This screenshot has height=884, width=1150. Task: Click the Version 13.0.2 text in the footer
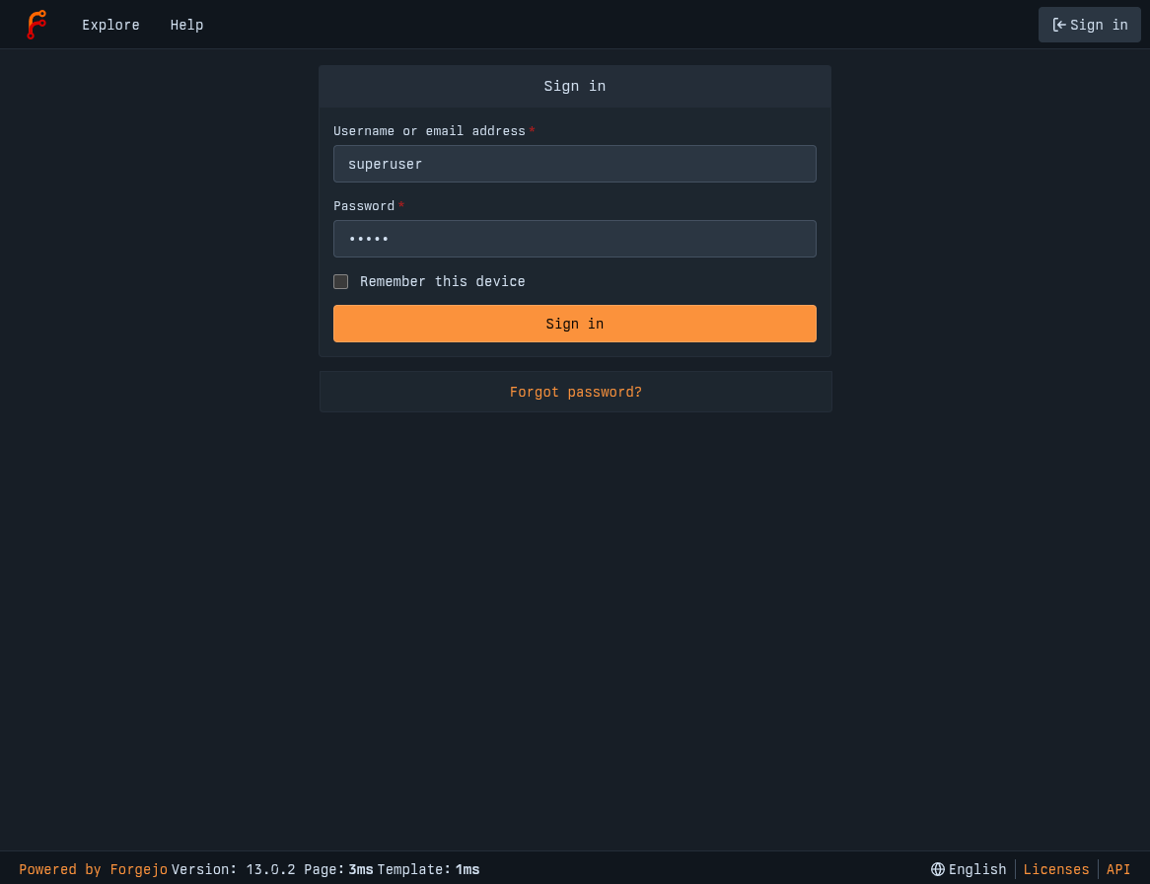[234, 869]
